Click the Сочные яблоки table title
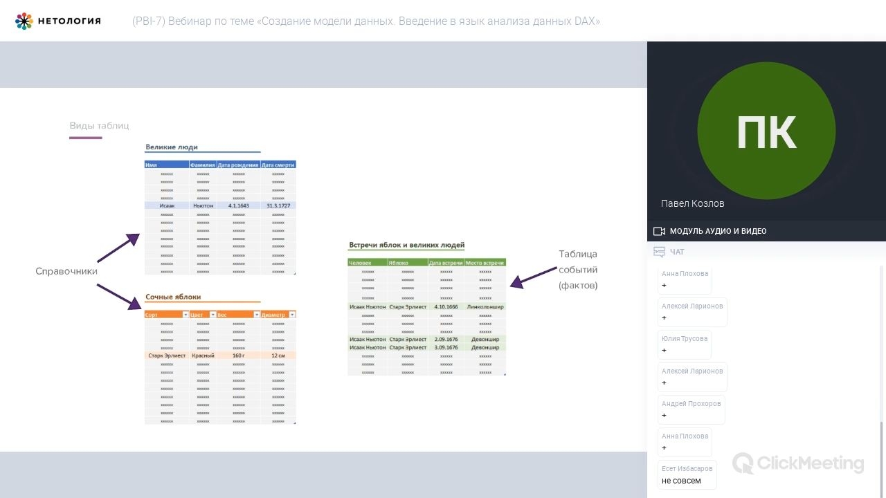The width and height of the screenshot is (886, 498). pyautogui.click(x=173, y=297)
